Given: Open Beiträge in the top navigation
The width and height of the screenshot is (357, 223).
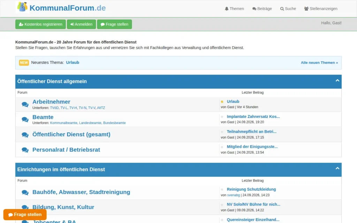Looking at the screenshot, I should 262,9.
